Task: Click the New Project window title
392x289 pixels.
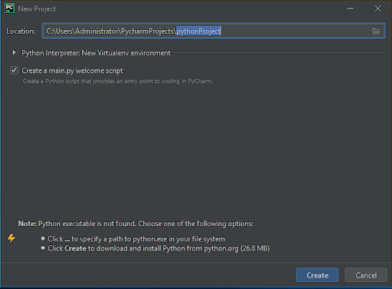Action: pyautogui.click(x=37, y=9)
